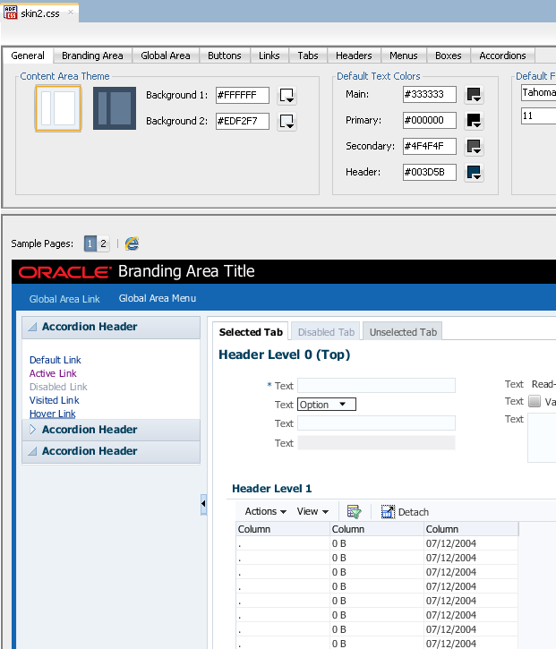Collapse the left panel using splitter arrow

coord(203,505)
